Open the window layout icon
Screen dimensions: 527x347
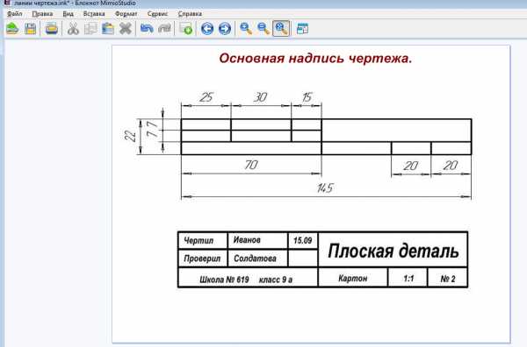302,29
